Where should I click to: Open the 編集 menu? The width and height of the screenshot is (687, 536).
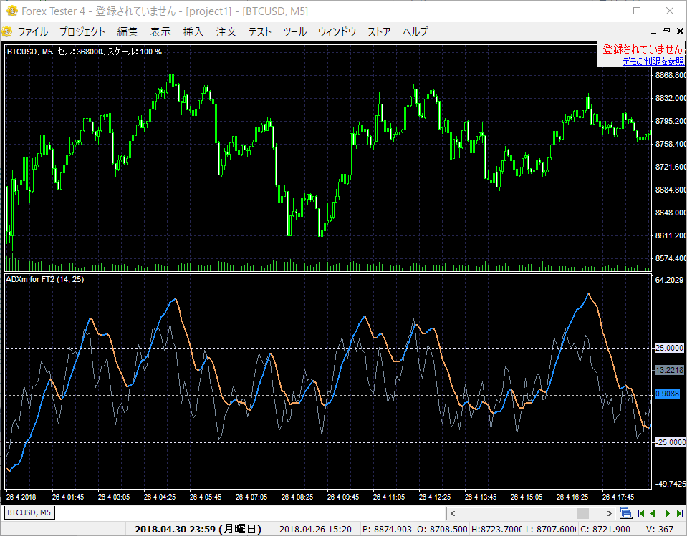pos(128,32)
